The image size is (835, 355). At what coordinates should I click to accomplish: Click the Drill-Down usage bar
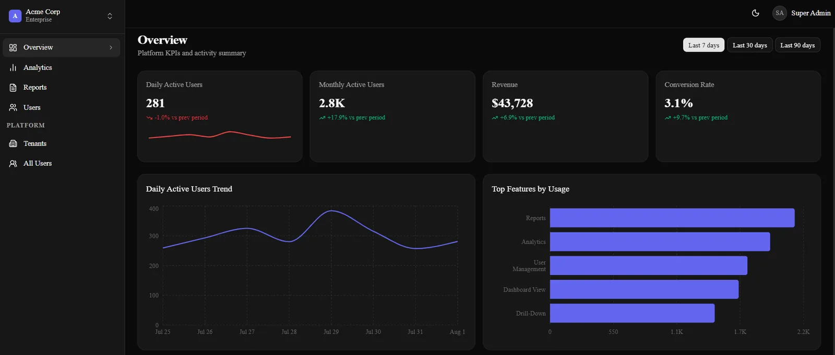pos(633,313)
